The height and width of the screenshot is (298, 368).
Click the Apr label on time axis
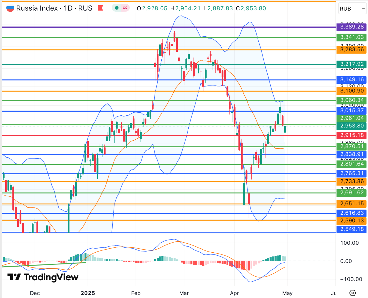(235, 293)
